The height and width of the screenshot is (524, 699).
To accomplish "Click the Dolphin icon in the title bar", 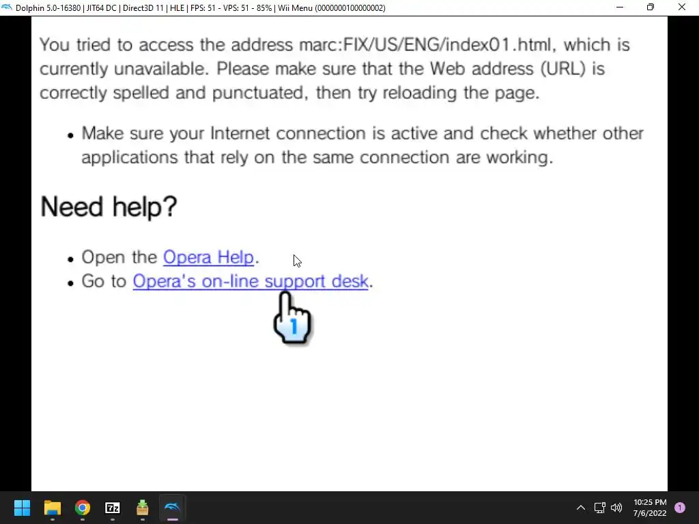I will click(7, 8).
